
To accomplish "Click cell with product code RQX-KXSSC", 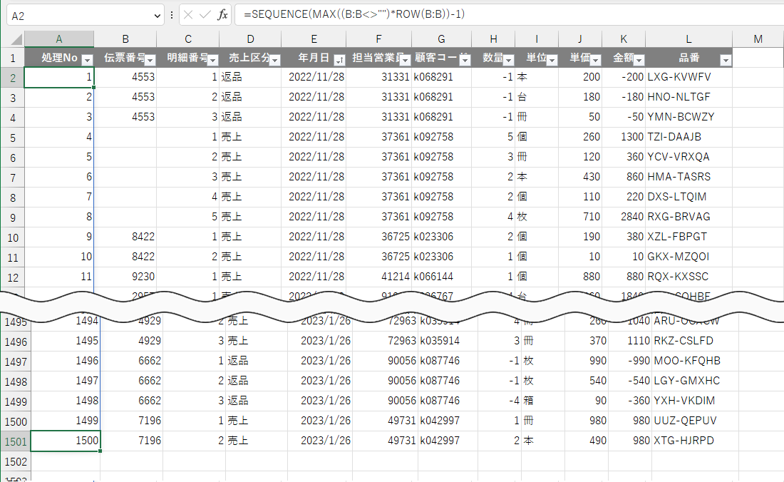I will (688, 277).
